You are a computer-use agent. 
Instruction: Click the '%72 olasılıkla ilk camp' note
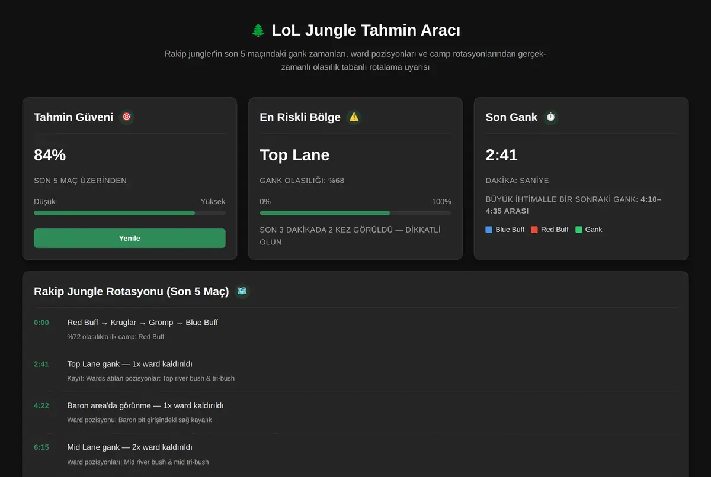pos(116,337)
